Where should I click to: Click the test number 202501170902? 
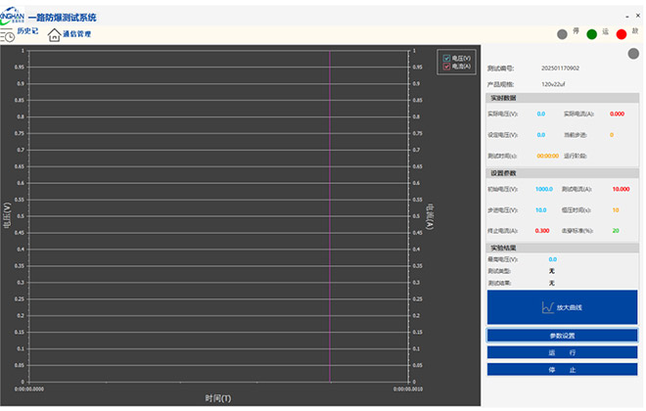pyautogui.click(x=560, y=68)
